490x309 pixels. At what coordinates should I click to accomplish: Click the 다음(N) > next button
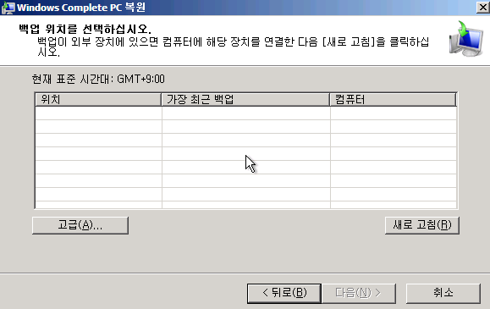point(359,293)
